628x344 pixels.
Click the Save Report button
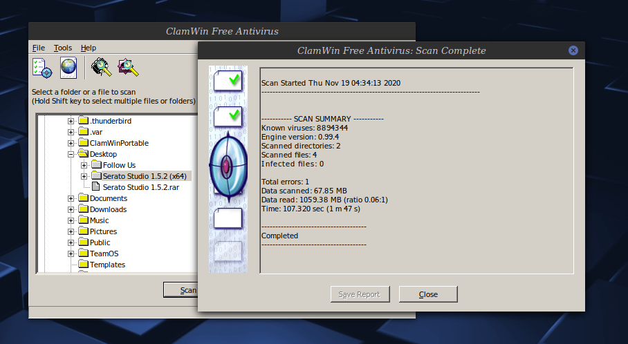click(x=360, y=294)
